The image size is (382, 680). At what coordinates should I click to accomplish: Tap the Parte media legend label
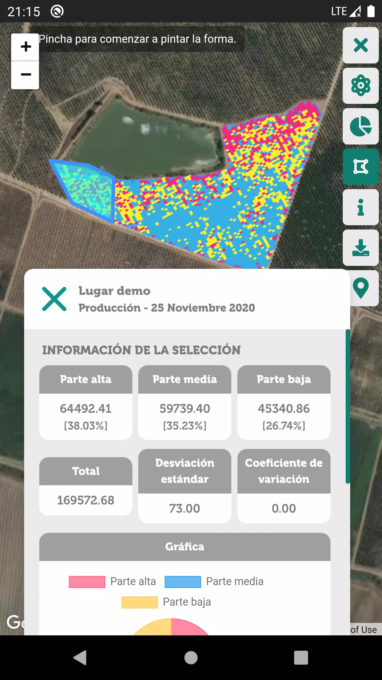(x=235, y=581)
